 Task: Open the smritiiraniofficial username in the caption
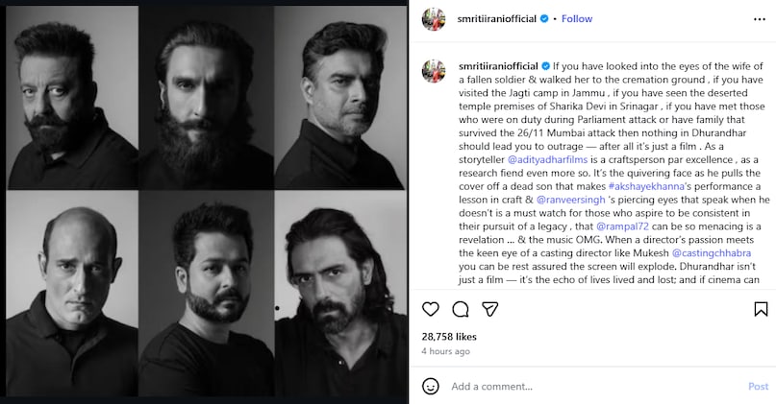point(494,65)
